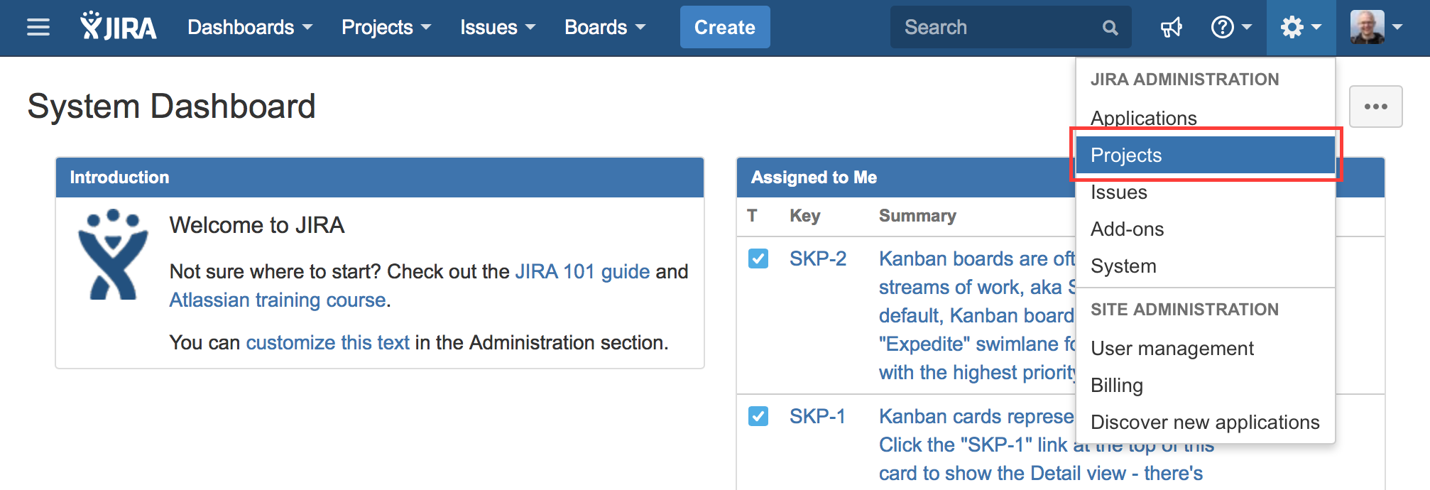Open the Atlassian training course link
The image size is (1430, 490).
tap(278, 300)
